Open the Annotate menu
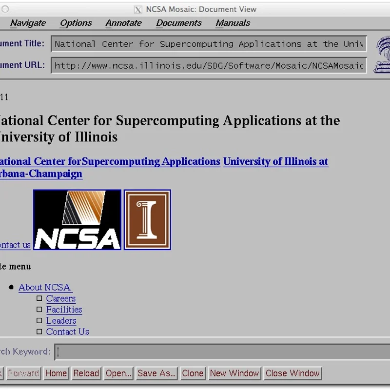 [x=123, y=23]
